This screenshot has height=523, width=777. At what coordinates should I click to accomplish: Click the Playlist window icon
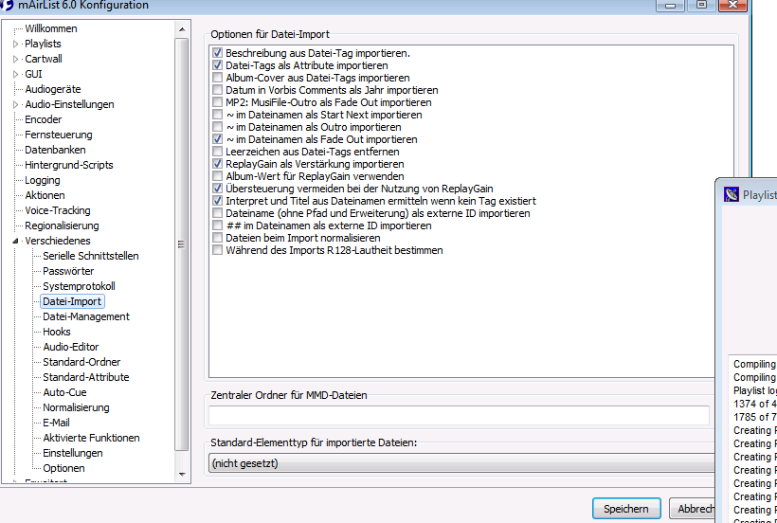pos(732,195)
